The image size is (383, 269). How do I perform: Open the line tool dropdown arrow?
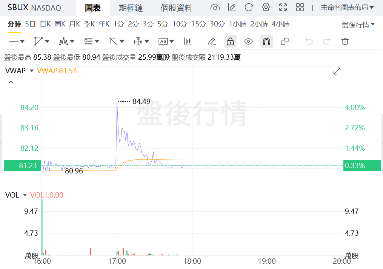tap(22, 41)
